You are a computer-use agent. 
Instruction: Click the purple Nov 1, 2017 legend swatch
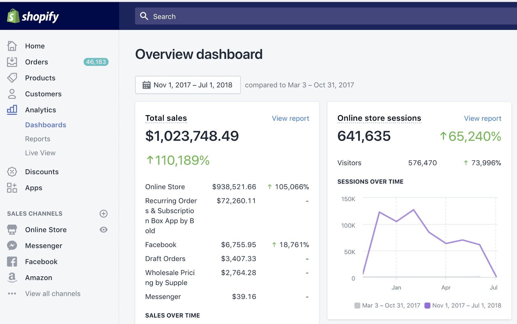point(427,305)
